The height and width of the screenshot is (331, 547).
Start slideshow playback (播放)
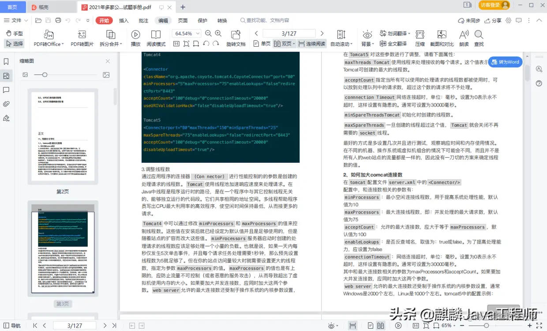[x=135, y=38]
